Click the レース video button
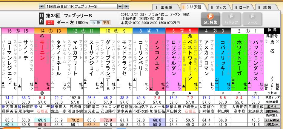This screenshot has height=129, width=283. (252, 19)
